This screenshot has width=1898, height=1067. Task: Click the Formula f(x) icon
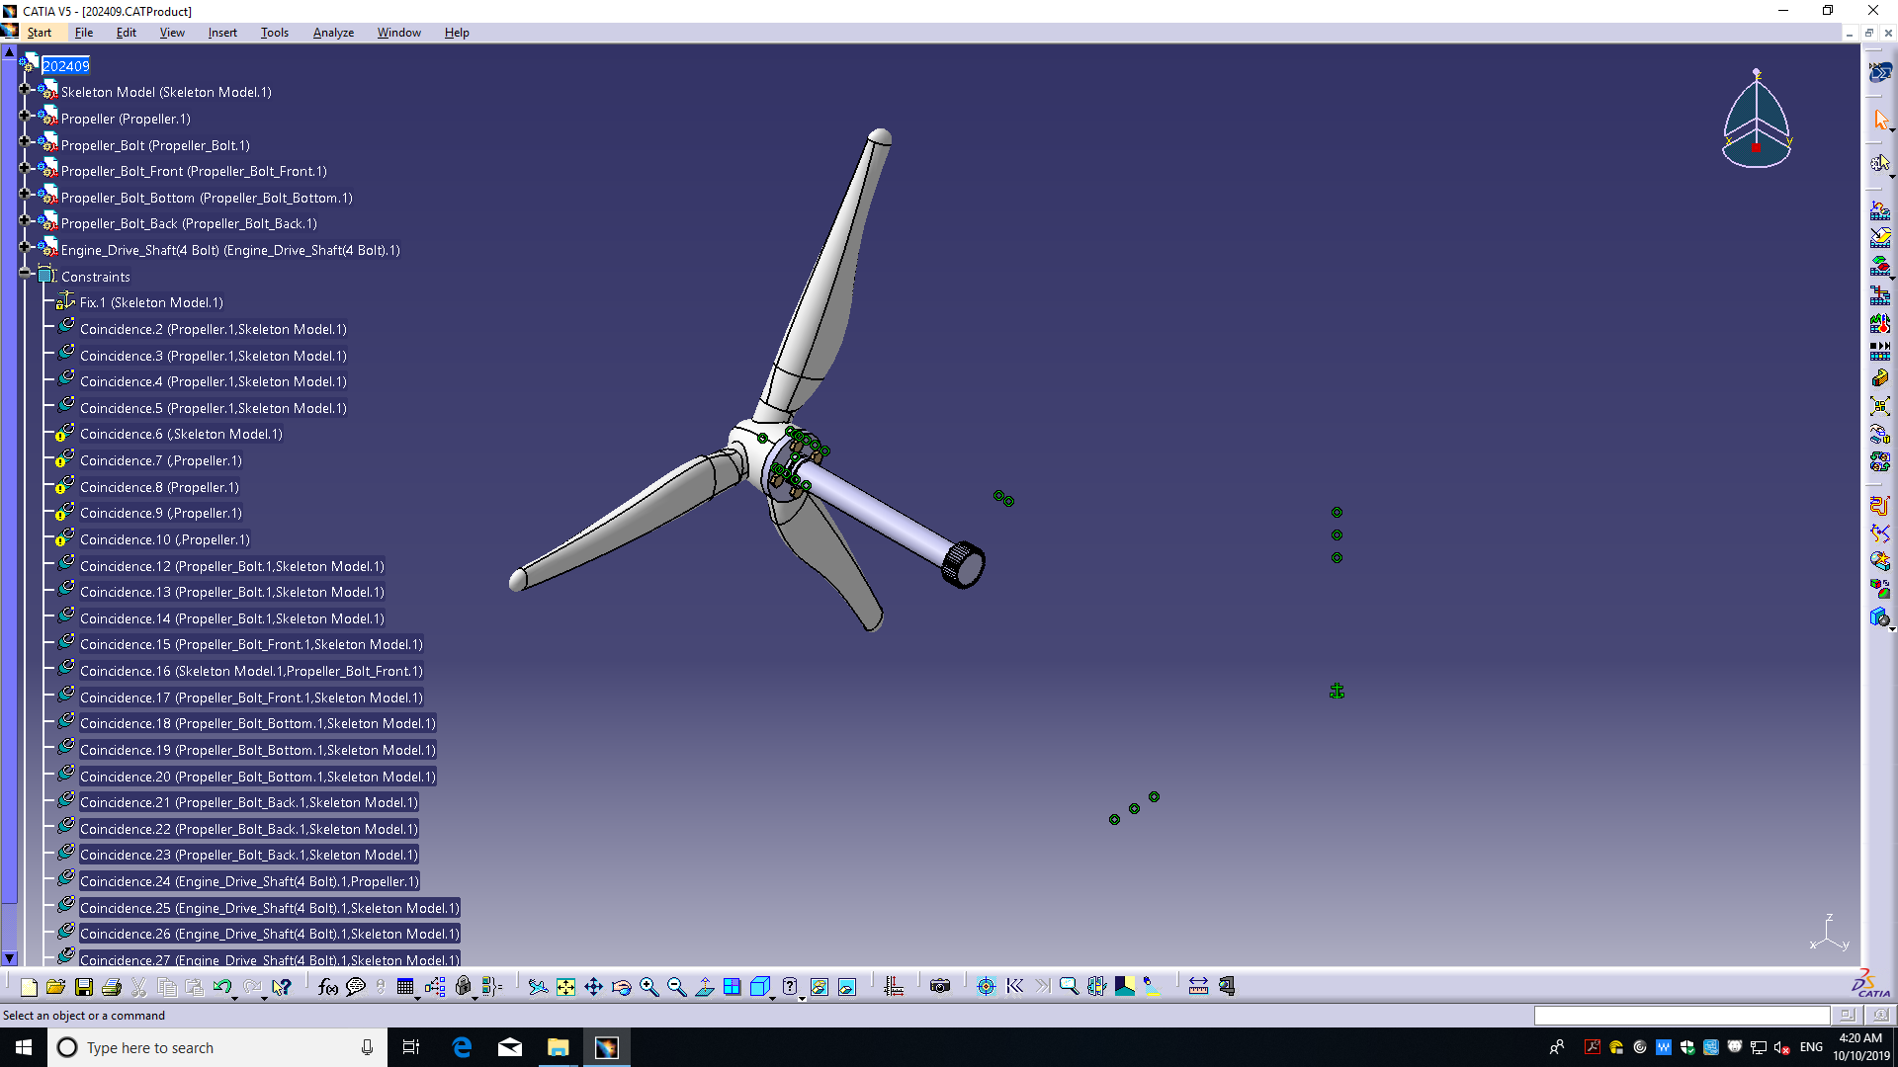pos(327,986)
